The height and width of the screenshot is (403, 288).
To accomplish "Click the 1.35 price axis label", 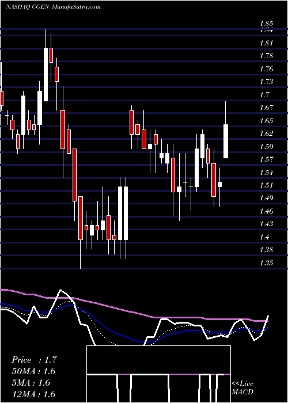I will pyautogui.click(x=267, y=263).
